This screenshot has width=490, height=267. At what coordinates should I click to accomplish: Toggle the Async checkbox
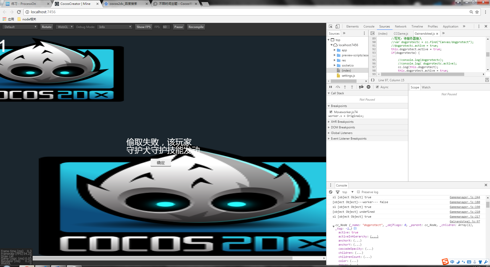click(377, 87)
